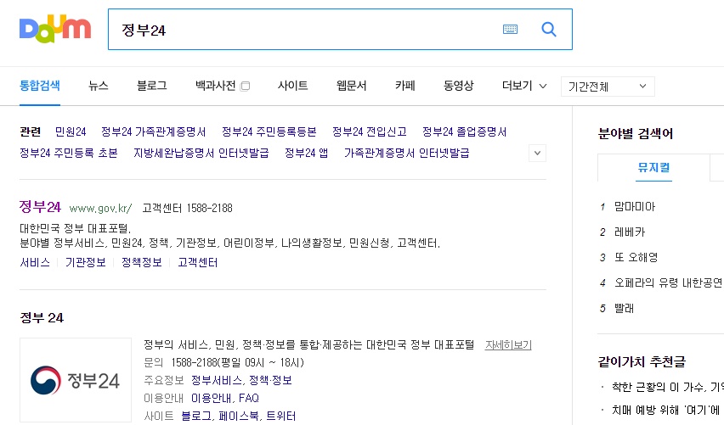724x425 pixels.
Task: Open the FAQ link
Action: 249,398
